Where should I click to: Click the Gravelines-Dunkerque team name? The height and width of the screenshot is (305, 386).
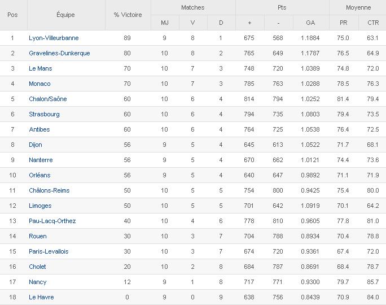coord(59,53)
